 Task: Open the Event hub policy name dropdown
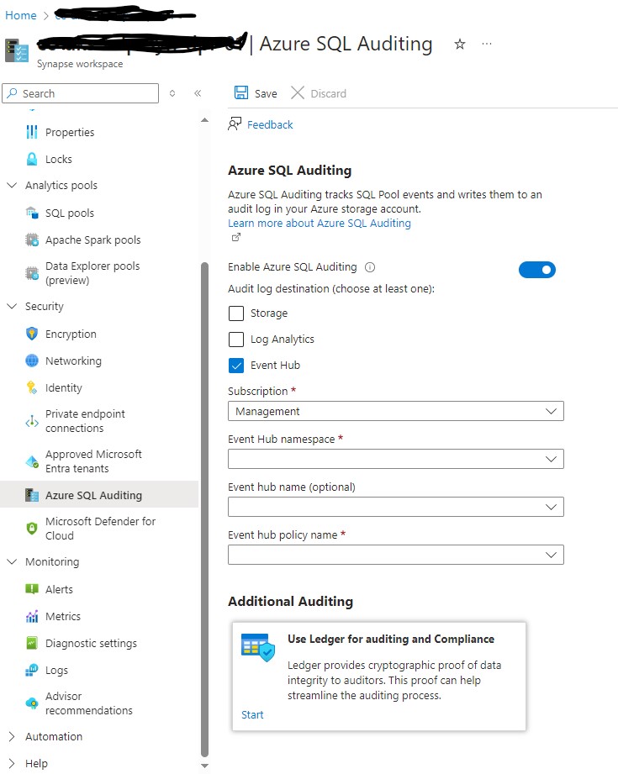coord(396,555)
